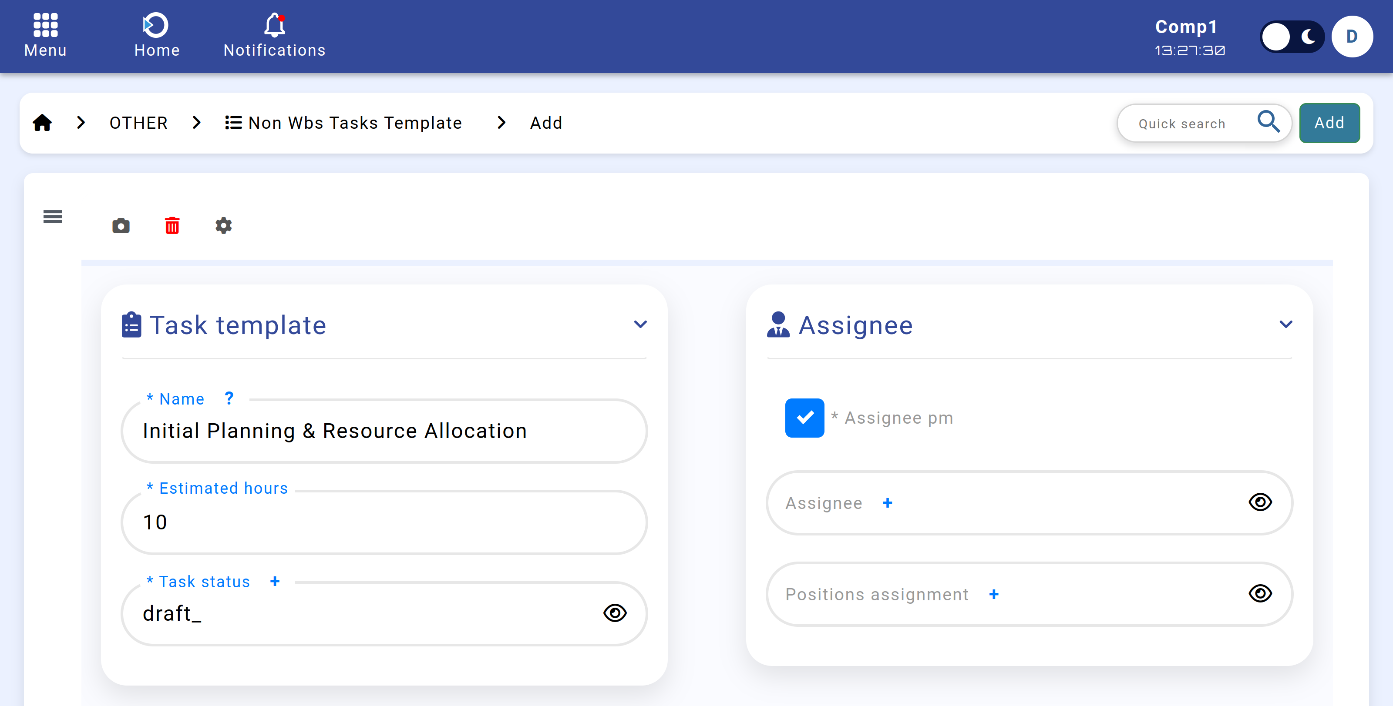Open the hamburger side menu
The image size is (1393, 706).
pos(52,217)
